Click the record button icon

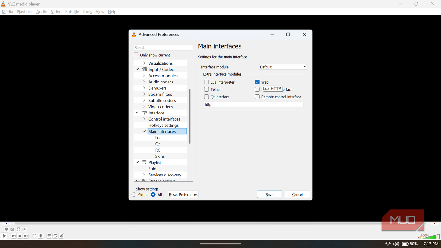[6, 229]
